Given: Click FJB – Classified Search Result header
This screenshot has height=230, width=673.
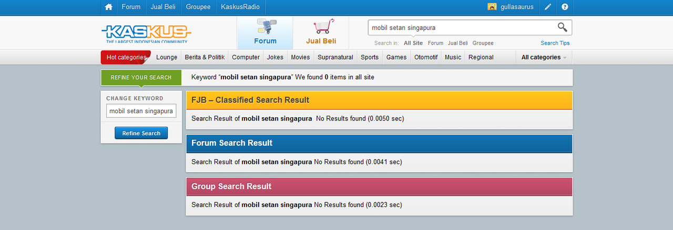Looking at the screenshot, I should pos(379,100).
